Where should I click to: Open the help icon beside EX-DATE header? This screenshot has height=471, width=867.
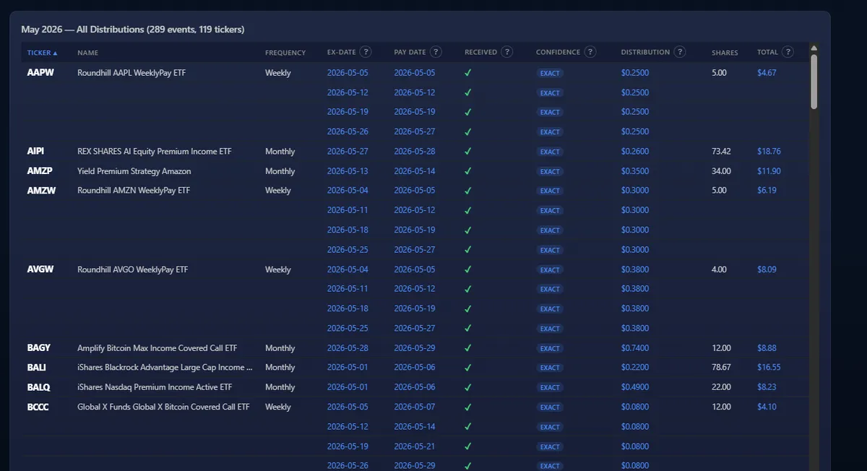click(x=366, y=52)
